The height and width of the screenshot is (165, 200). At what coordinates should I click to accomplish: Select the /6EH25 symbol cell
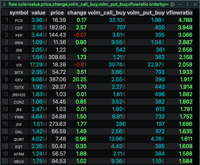(19, 94)
